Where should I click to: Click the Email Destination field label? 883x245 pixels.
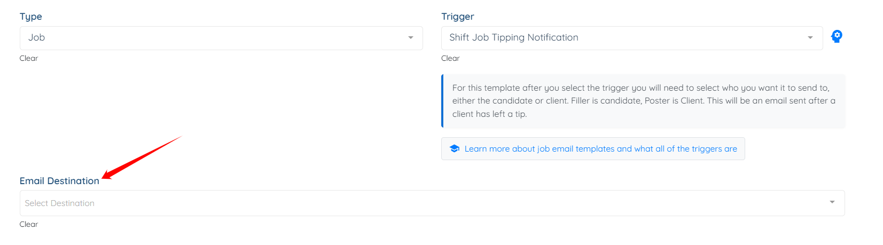click(59, 181)
